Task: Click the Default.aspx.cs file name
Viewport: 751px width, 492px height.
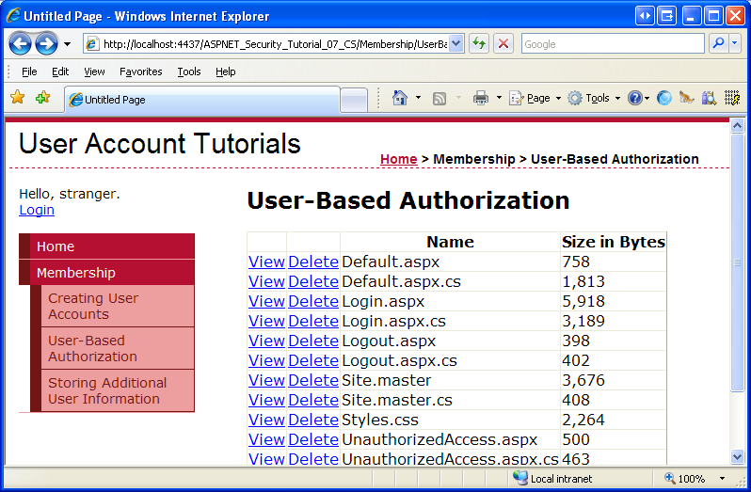Action: tap(401, 281)
